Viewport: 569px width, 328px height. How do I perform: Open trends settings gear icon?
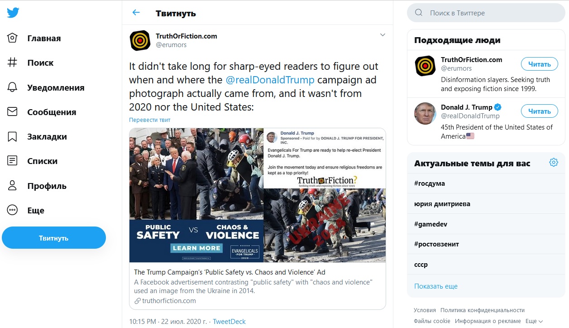pos(553,163)
